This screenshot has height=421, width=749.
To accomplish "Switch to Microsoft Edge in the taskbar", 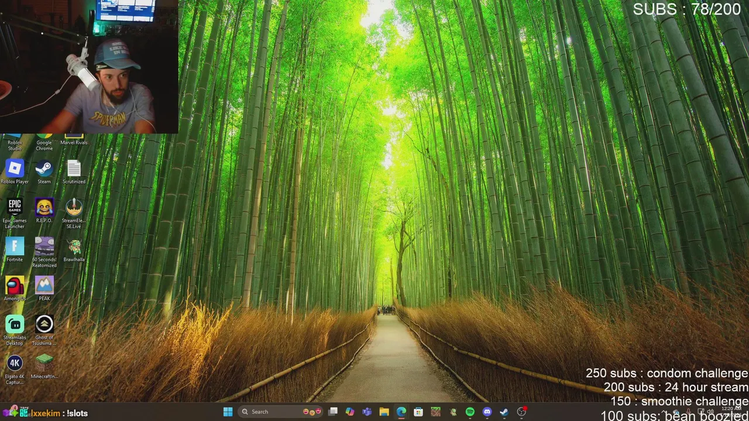I will [401, 412].
